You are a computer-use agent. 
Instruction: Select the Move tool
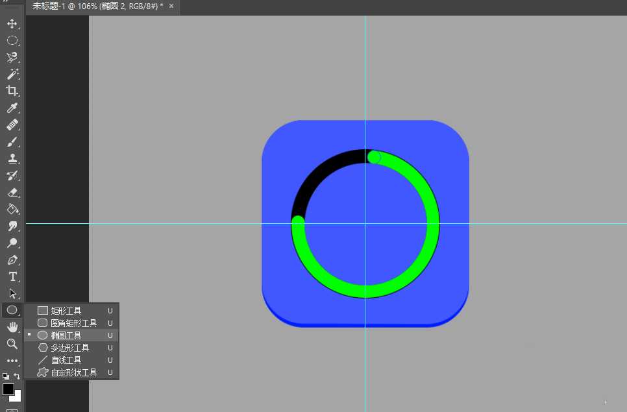click(12, 24)
